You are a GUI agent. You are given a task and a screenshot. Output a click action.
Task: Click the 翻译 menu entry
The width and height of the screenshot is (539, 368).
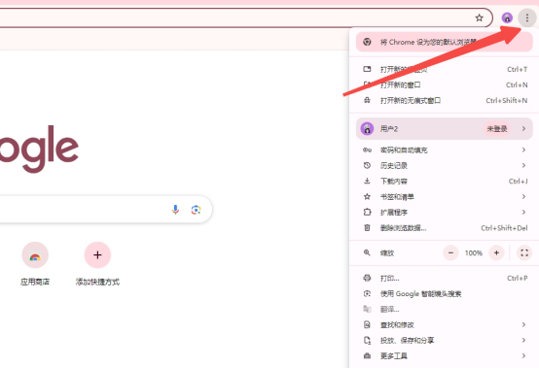point(444,309)
